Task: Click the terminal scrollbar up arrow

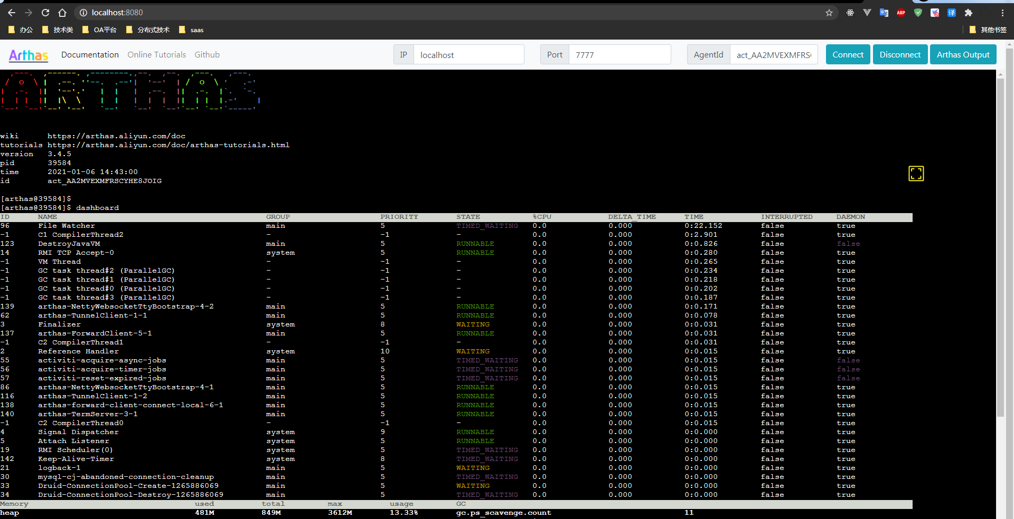Action: coord(1000,75)
